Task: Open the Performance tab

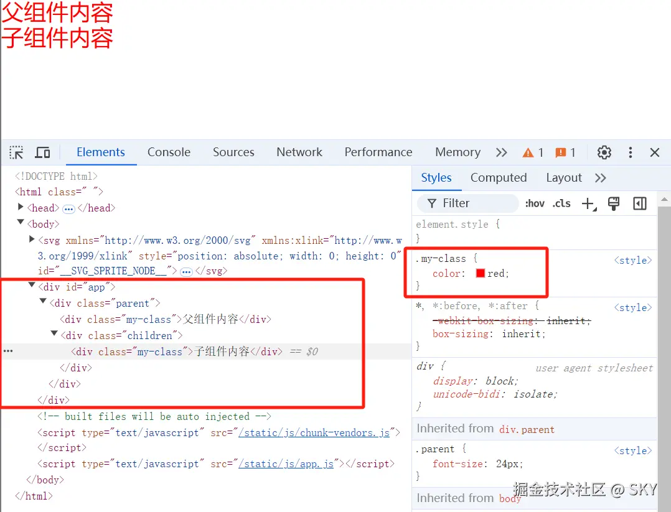Action: tap(378, 152)
